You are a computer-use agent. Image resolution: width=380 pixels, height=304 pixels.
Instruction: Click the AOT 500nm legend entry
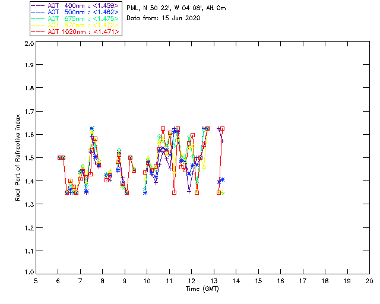pos(75,12)
